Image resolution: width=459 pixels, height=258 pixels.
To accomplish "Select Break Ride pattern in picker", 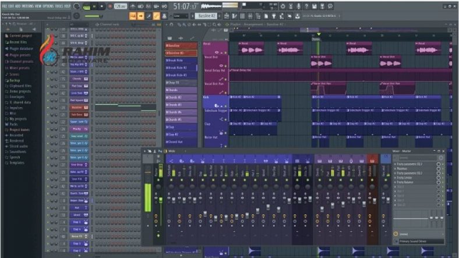I will [181, 60].
